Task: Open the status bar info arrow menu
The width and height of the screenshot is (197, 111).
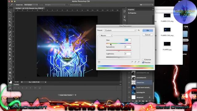Action: point(46,82)
